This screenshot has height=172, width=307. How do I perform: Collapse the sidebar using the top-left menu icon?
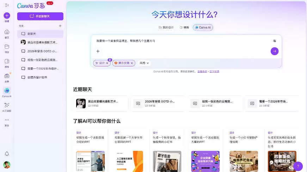click(x=7, y=5)
